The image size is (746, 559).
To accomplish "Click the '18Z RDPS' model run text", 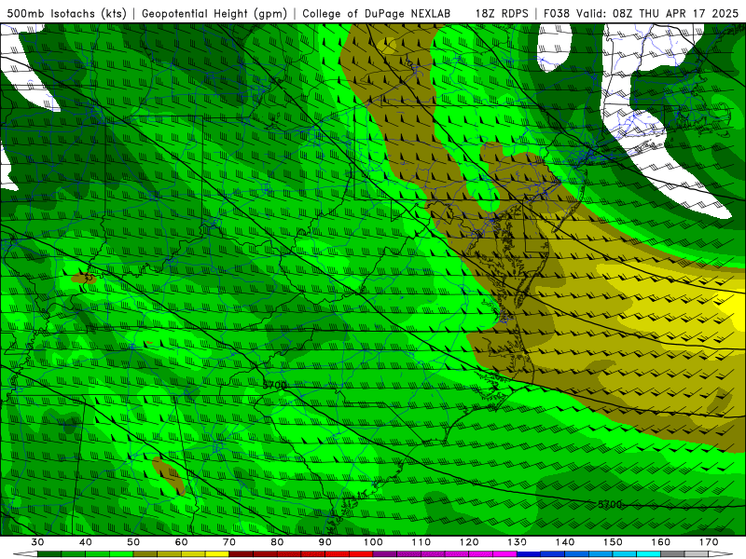I will [x=502, y=13].
